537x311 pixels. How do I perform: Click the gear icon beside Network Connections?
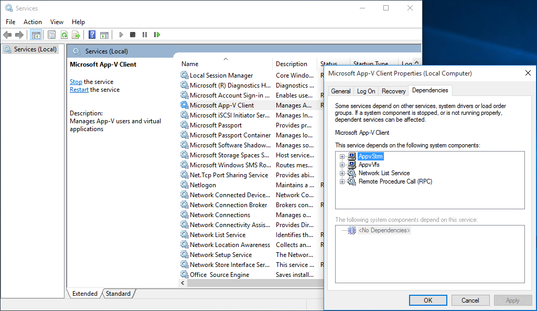[185, 215]
